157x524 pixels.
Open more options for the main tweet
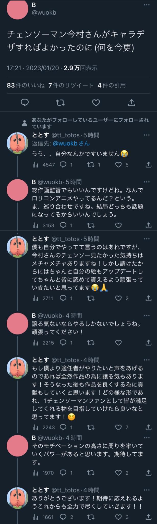click(x=147, y=5)
